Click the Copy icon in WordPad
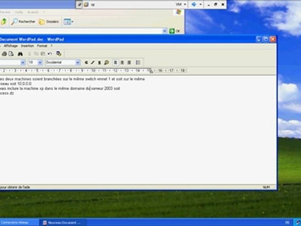The image size is (301, 226). (x=36, y=54)
